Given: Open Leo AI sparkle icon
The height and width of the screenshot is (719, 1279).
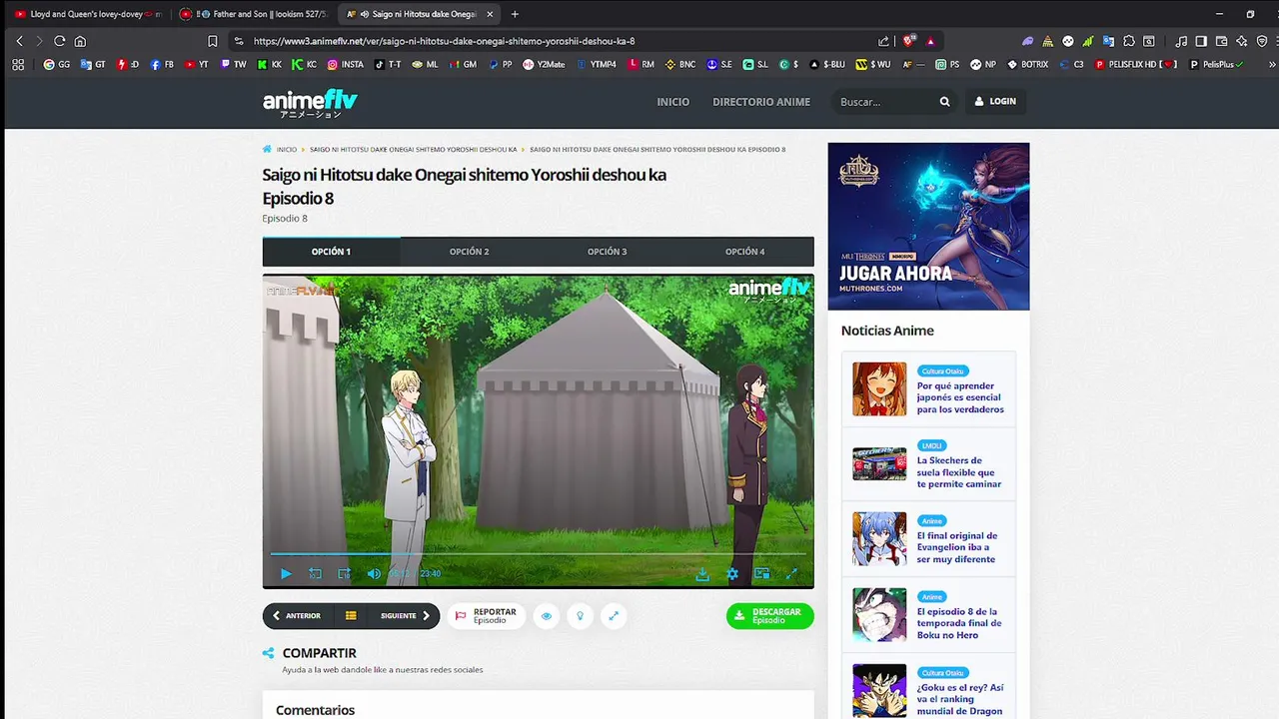Looking at the screenshot, I should [1241, 41].
